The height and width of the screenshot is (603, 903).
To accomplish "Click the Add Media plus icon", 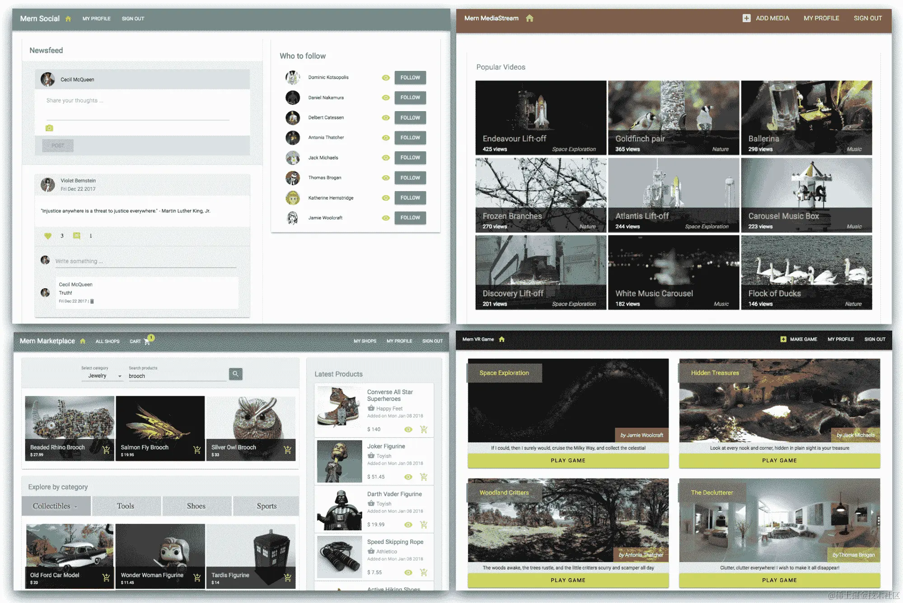I will (746, 19).
